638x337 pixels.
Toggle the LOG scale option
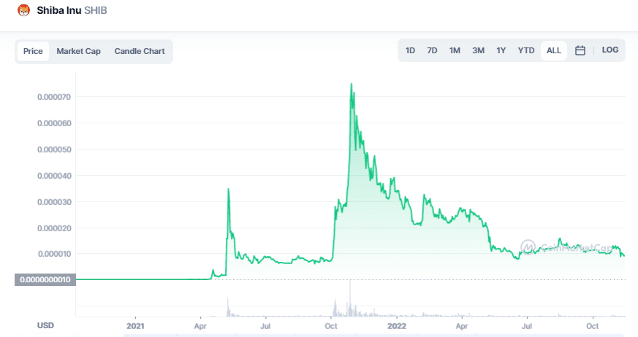tap(610, 50)
